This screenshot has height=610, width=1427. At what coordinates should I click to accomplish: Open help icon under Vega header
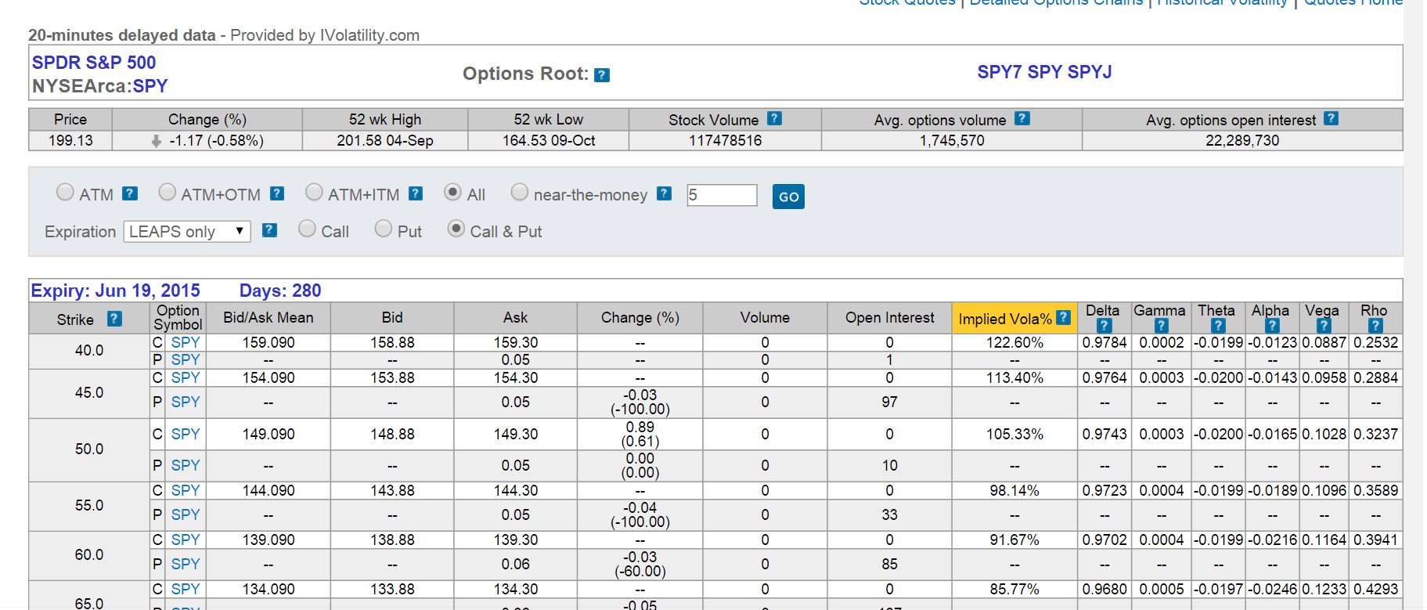1324,326
